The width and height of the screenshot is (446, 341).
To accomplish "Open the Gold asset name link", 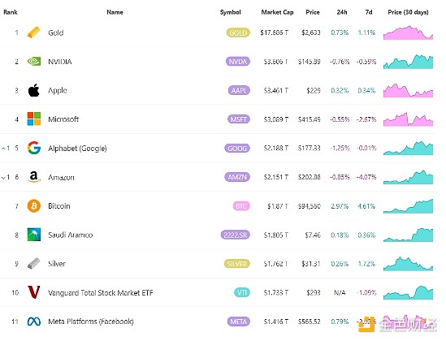I will (56, 32).
